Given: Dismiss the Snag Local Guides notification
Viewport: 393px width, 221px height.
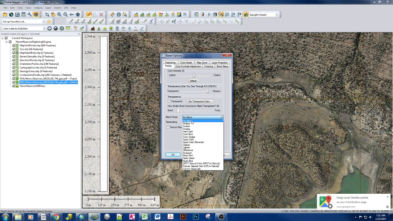Looking at the screenshot, I should [x=387, y=197].
